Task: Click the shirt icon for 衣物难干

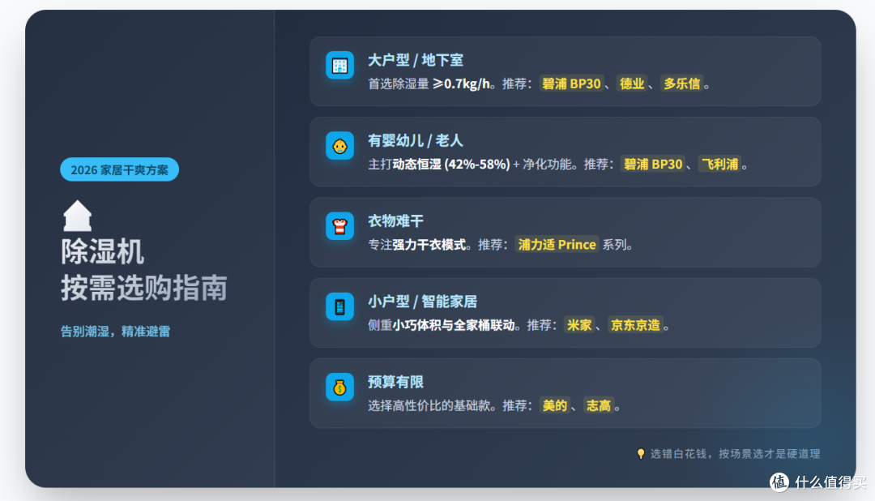Action: 339,226
